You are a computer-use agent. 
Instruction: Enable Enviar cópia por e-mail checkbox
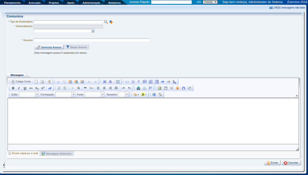click(x=10, y=153)
